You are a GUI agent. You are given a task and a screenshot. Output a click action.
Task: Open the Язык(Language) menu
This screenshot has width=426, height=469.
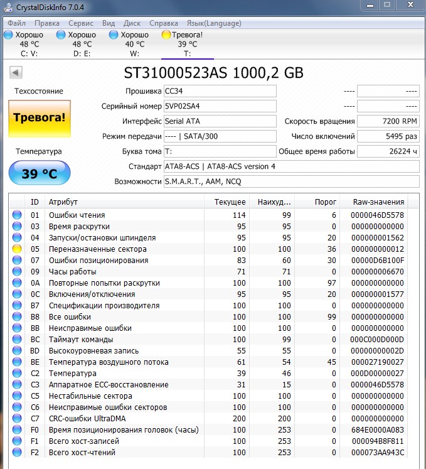(x=214, y=23)
